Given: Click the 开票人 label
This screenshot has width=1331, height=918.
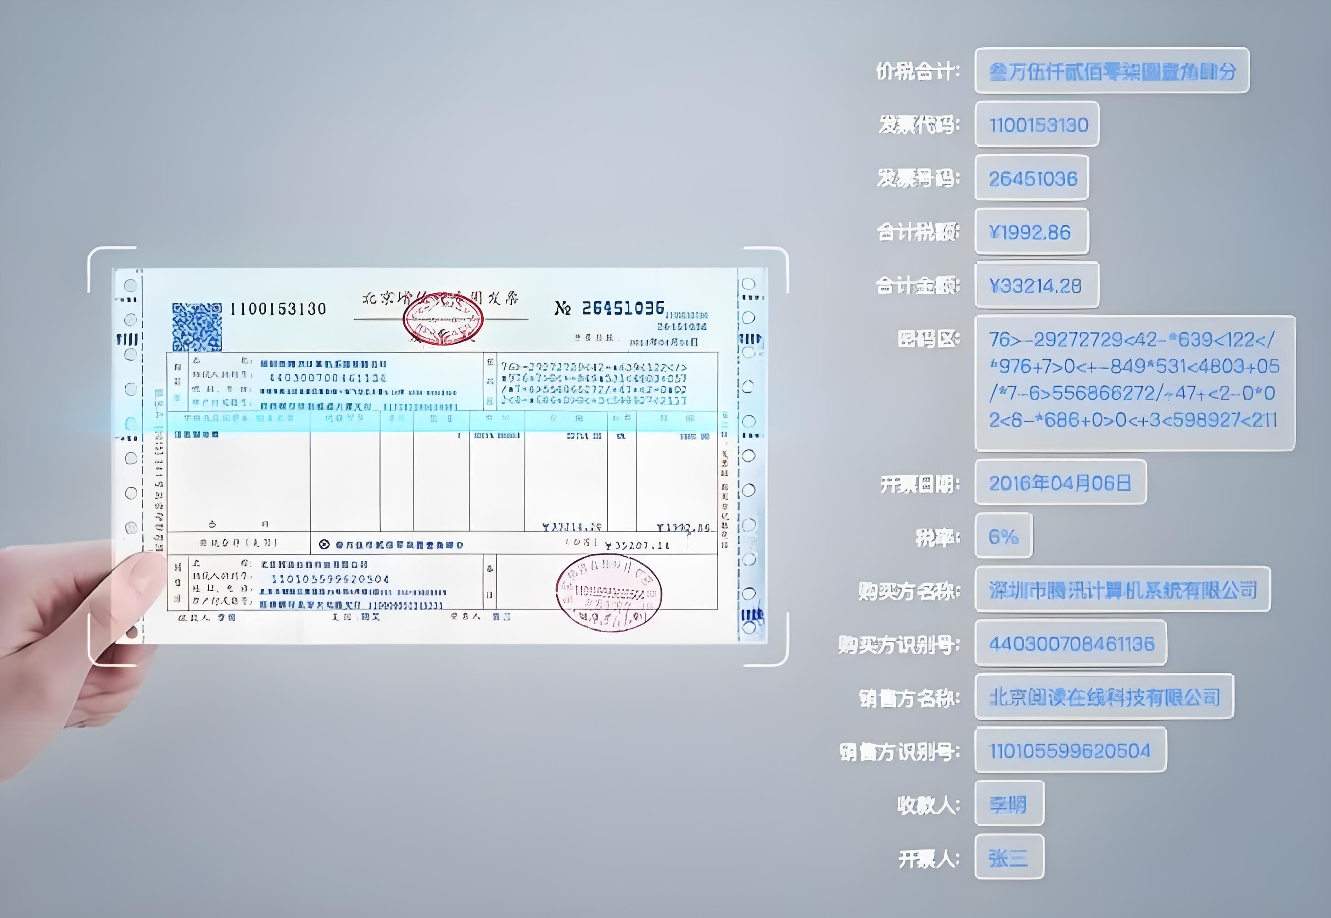Looking at the screenshot, I should pyautogui.click(x=929, y=859).
